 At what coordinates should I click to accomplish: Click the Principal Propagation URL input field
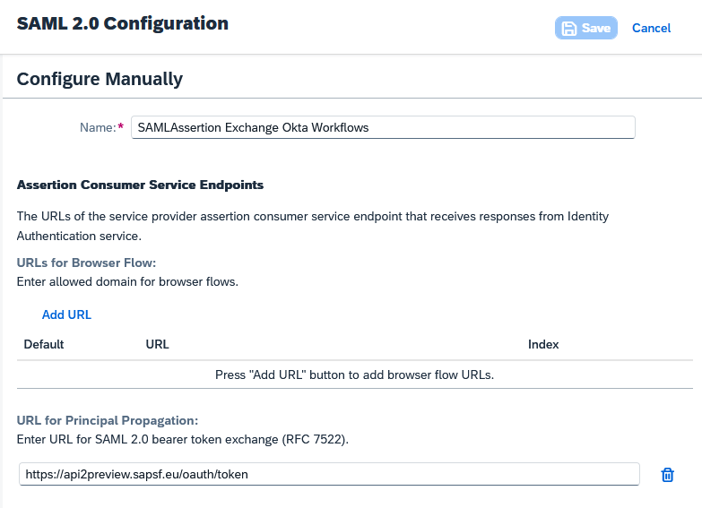pyautogui.click(x=328, y=474)
